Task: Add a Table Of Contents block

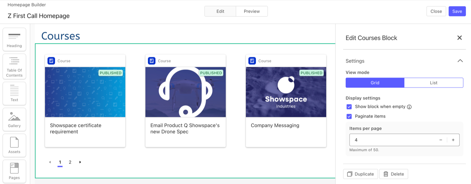Action: [14, 67]
